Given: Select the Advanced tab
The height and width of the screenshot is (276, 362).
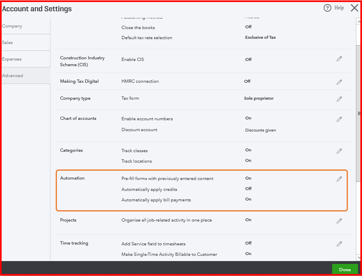Looking at the screenshot, I should tap(13, 75).
